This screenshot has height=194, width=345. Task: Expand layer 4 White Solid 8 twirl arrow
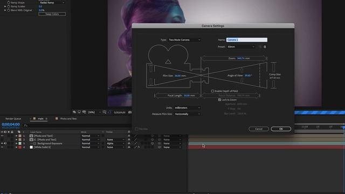[16, 147]
